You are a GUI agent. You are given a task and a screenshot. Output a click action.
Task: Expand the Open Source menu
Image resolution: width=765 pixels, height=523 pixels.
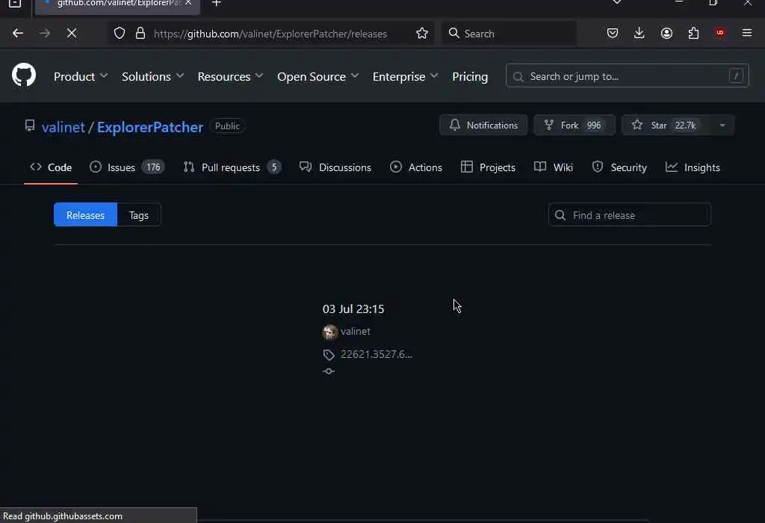tap(318, 77)
